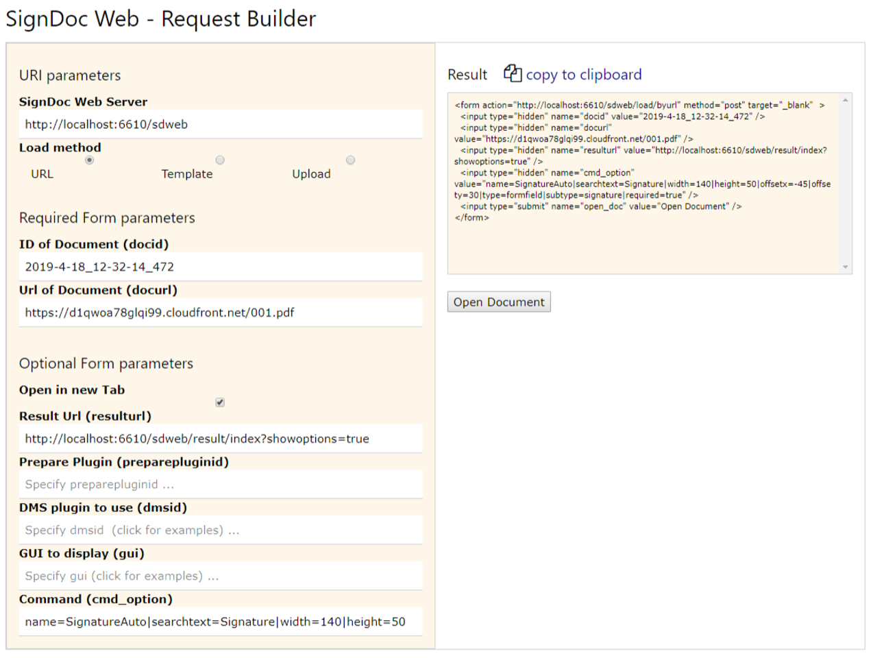Click the Url of Document (docurl) field

[x=221, y=313]
